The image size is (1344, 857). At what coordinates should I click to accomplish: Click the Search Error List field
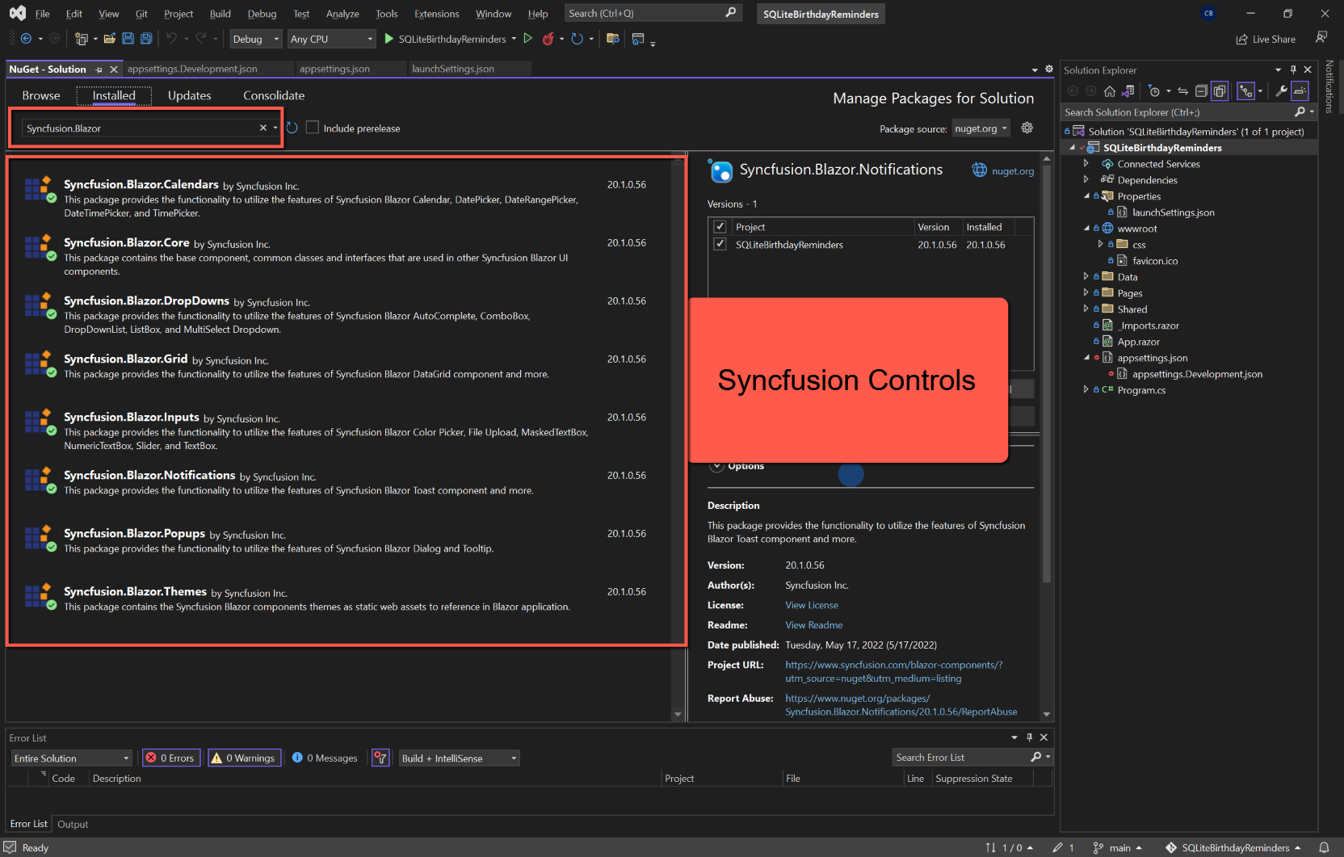[x=960, y=758]
